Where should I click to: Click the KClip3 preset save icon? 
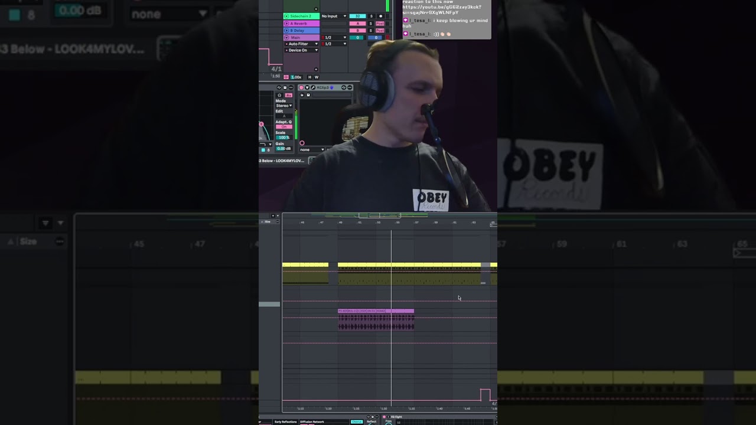308,95
